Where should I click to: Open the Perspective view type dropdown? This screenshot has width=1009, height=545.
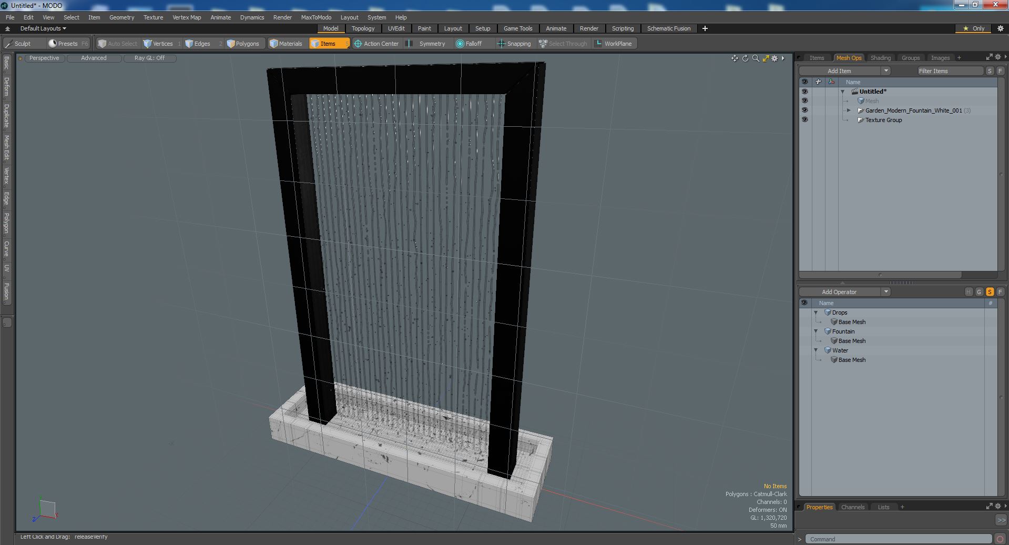[x=44, y=58]
